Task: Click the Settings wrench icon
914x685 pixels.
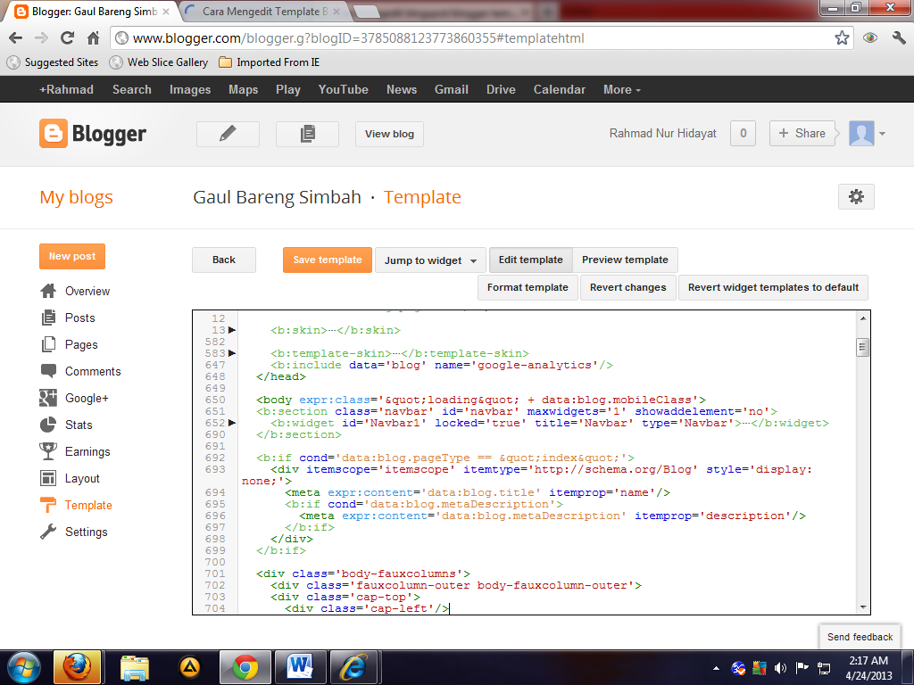Action: (x=48, y=532)
